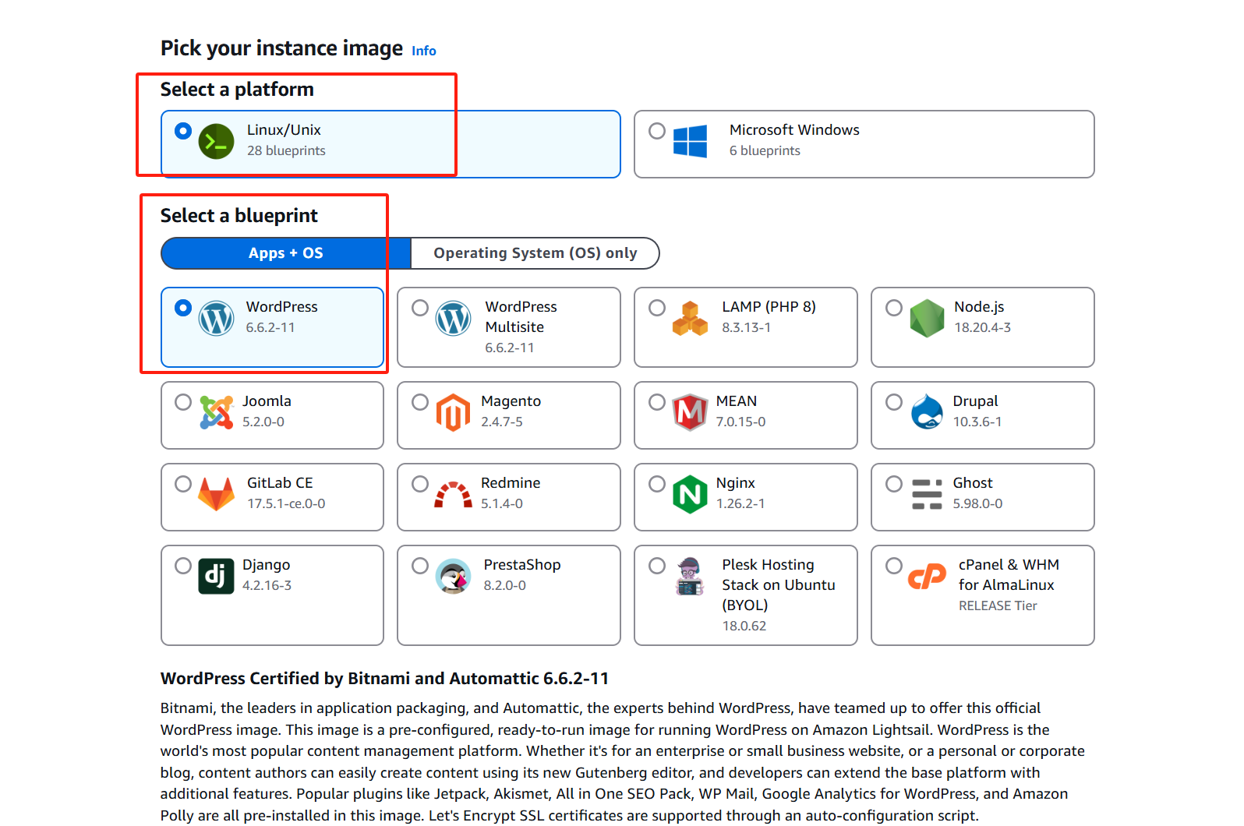Click the "Select a blueprint" heading
Image resolution: width=1244 pixels, height=826 pixels.
[239, 216]
